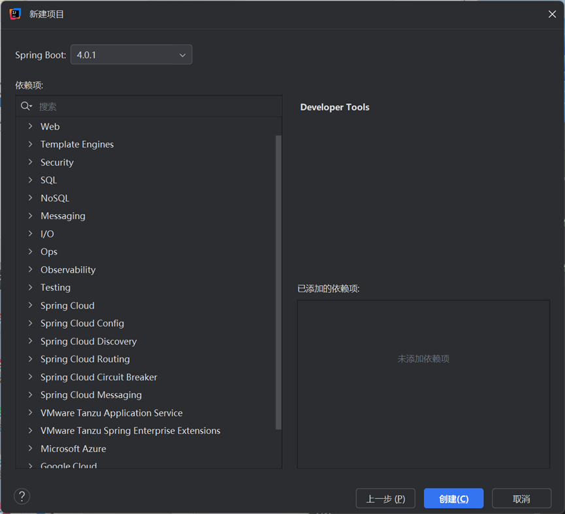Expand VMware Tanzu Application Service chevron
The image size is (565, 514).
tap(30, 413)
